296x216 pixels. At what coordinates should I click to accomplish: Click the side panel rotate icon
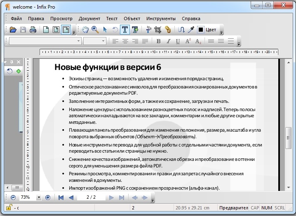click(9, 71)
